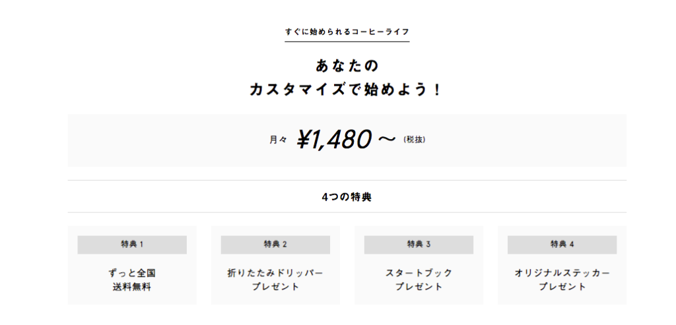676x325 pixels.
Task: Select the ずっと全国 送料無料 benefit card
Action: click(x=132, y=266)
